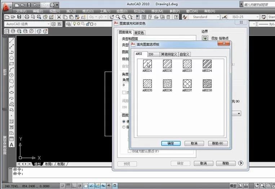
Task: Select the Polygon draw tool
Action: coord(12,58)
